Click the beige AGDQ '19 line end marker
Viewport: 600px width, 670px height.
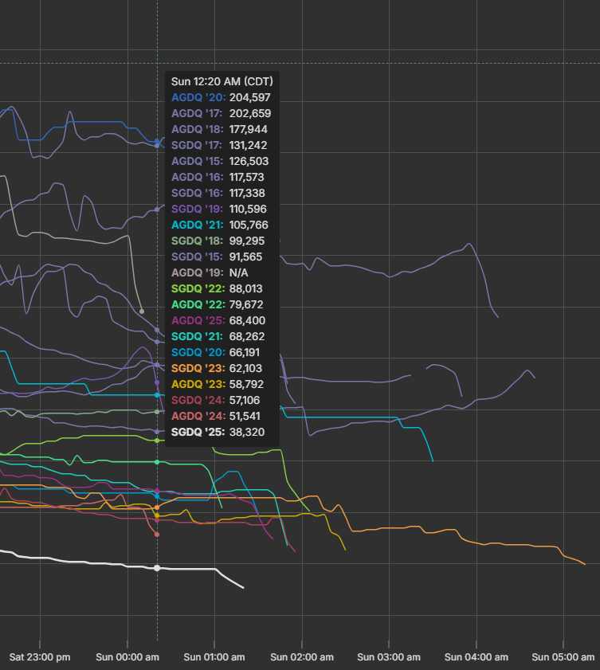coord(142,311)
